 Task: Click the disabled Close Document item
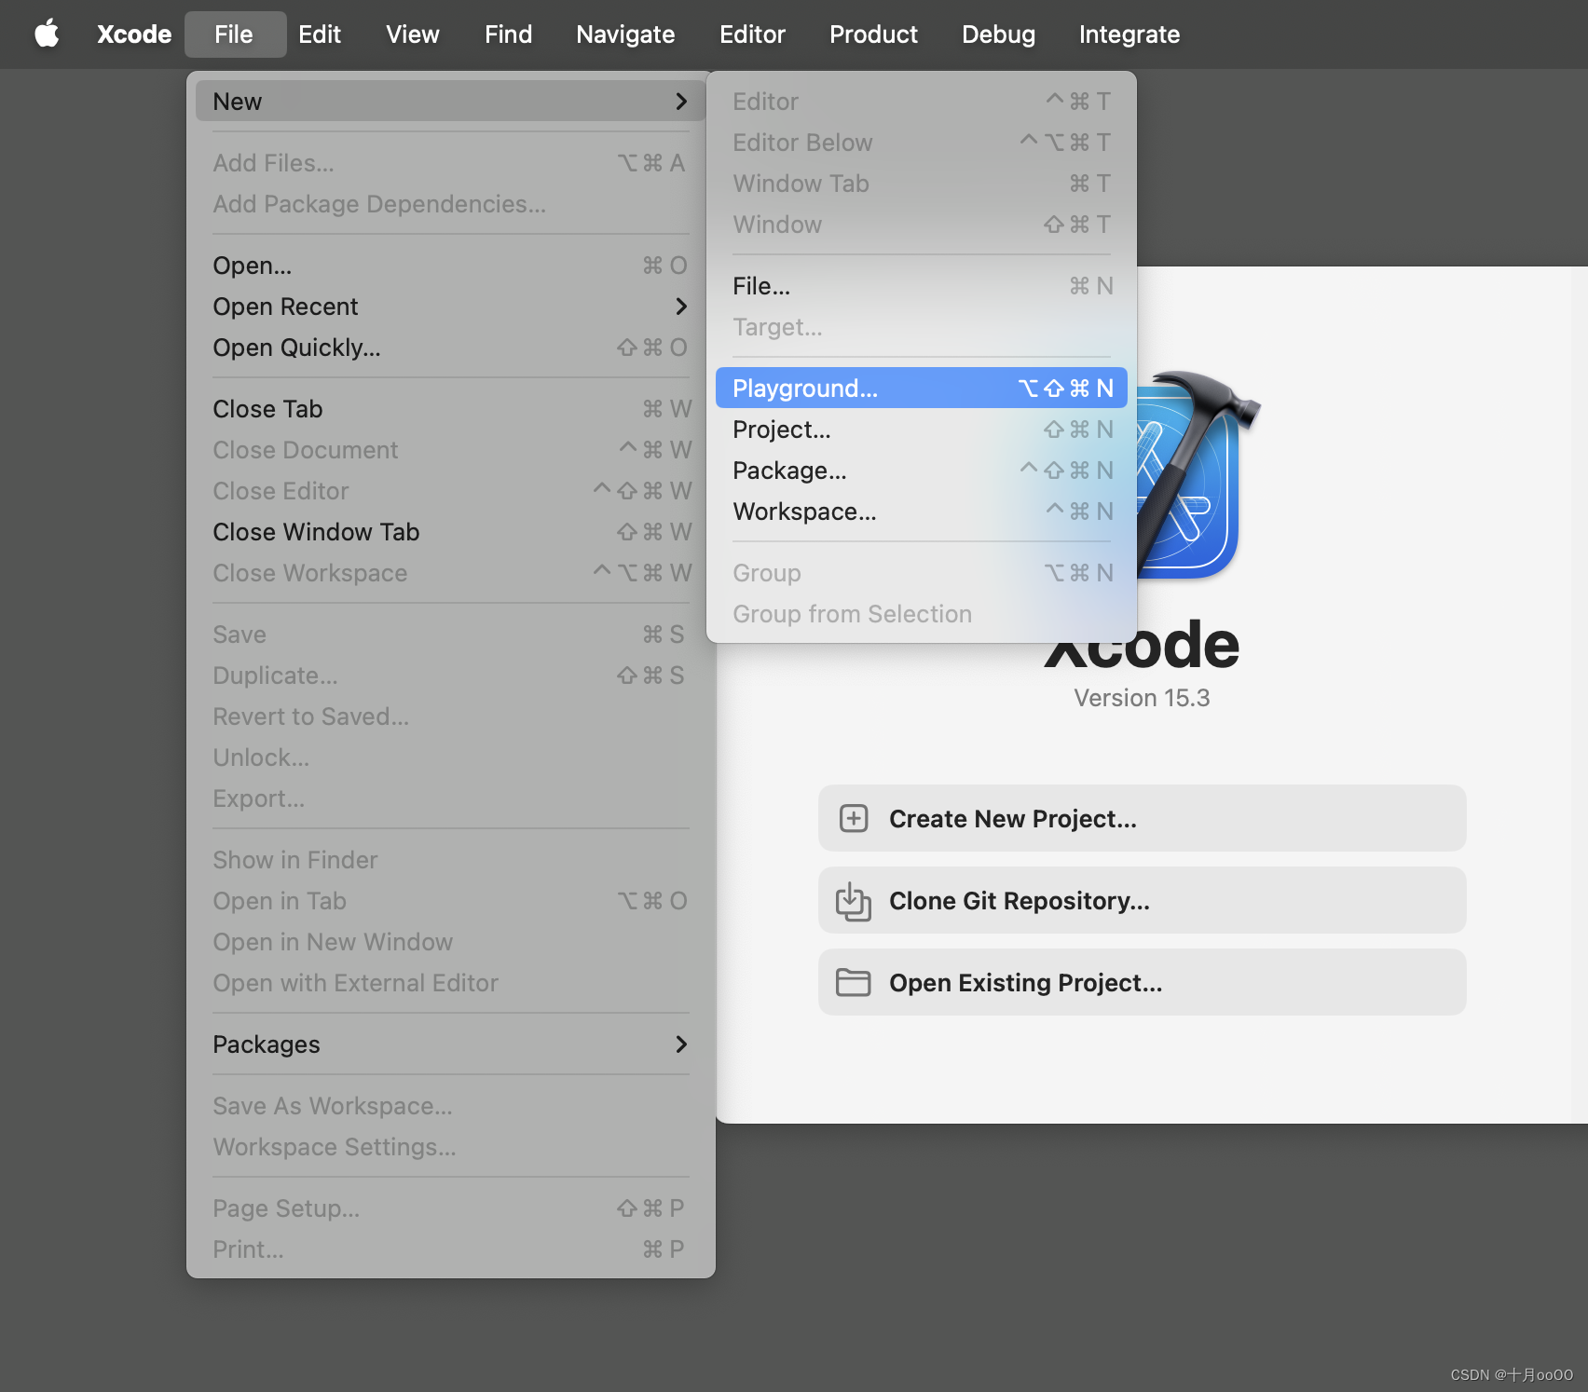[x=451, y=449]
